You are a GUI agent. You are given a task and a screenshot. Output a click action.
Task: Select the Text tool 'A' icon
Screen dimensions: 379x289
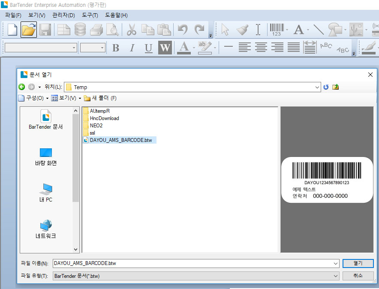[x=298, y=30]
